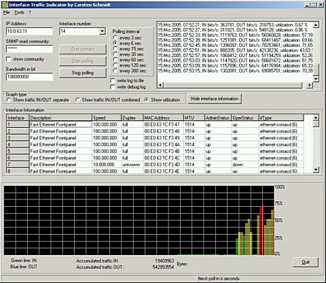Enable write log to file
Image resolution: width=326 pixels, height=283 pixels.
point(113,80)
